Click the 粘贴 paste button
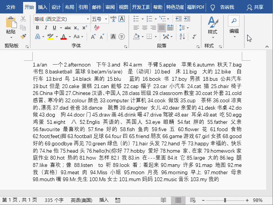Viewport: 273px width, 205px height. (11, 27)
